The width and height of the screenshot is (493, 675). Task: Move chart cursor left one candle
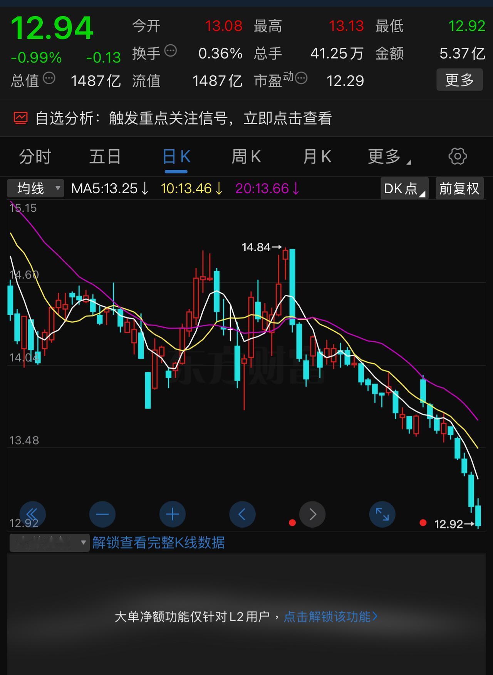[x=242, y=514]
